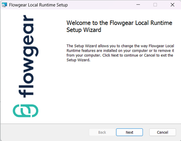The image size is (181, 141).
Task: Click the installer icon in title bar
Action: point(4,5)
